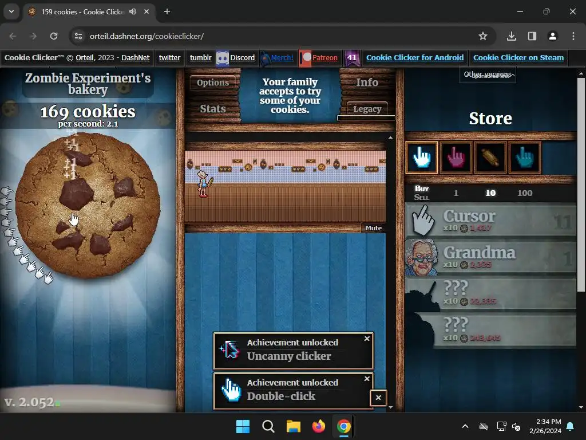Viewport: 586px width, 440px height.
Task: Open the Orteil link
Action: tap(85, 58)
